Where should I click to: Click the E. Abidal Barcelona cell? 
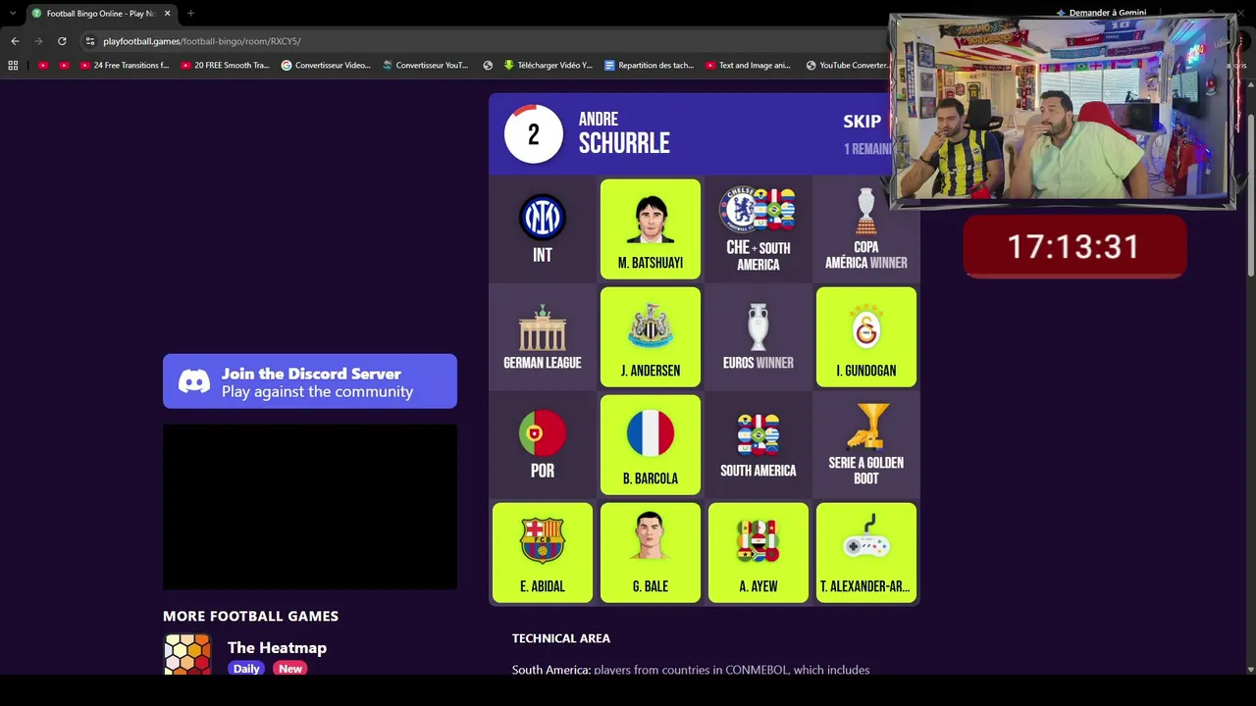[x=543, y=553]
